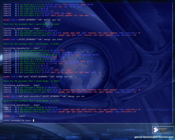Select the command line starting USE="gtk2" ACCEPT_KEYWORDS
Viewport: 175px width, 140px height.
click(38, 77)
